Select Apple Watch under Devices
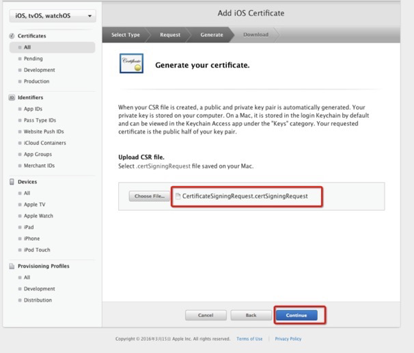This screenshot has width=414, height=353. point(38,215)
